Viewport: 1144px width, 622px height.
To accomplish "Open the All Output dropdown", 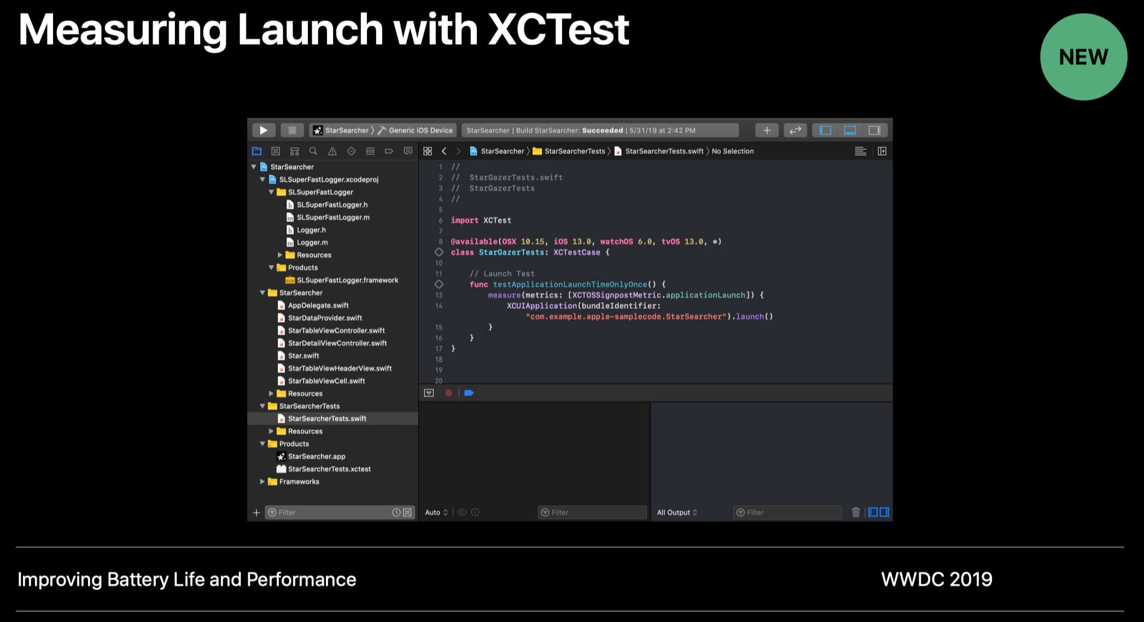I will pyautogui.click(x=677, y=512).
